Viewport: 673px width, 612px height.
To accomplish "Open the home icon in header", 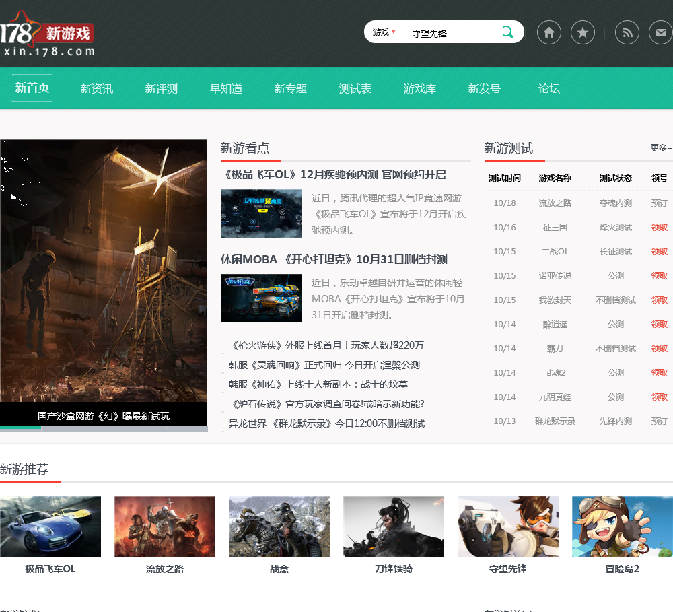I will click(x=549, y=32).
